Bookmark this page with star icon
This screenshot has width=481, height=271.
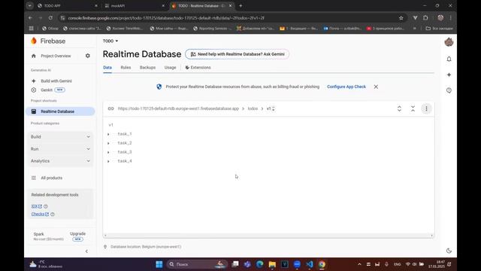401,18
